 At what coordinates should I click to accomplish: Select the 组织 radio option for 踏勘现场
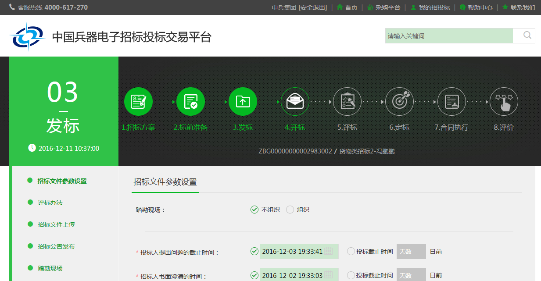(x=290, y=210)
